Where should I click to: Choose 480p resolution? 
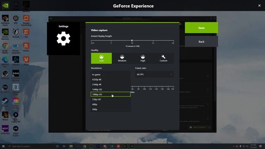pos(111,104)
